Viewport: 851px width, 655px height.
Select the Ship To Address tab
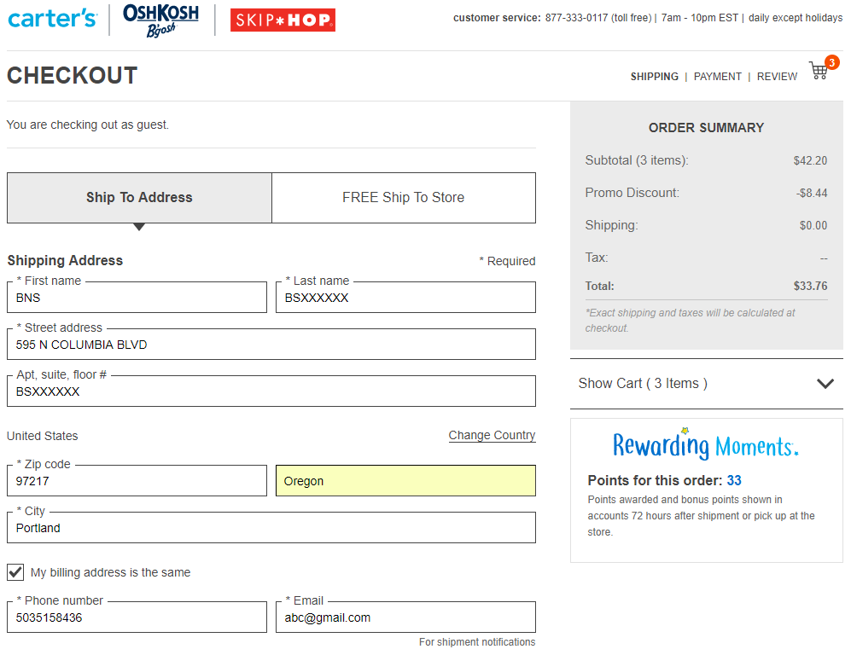click(139, 198)
